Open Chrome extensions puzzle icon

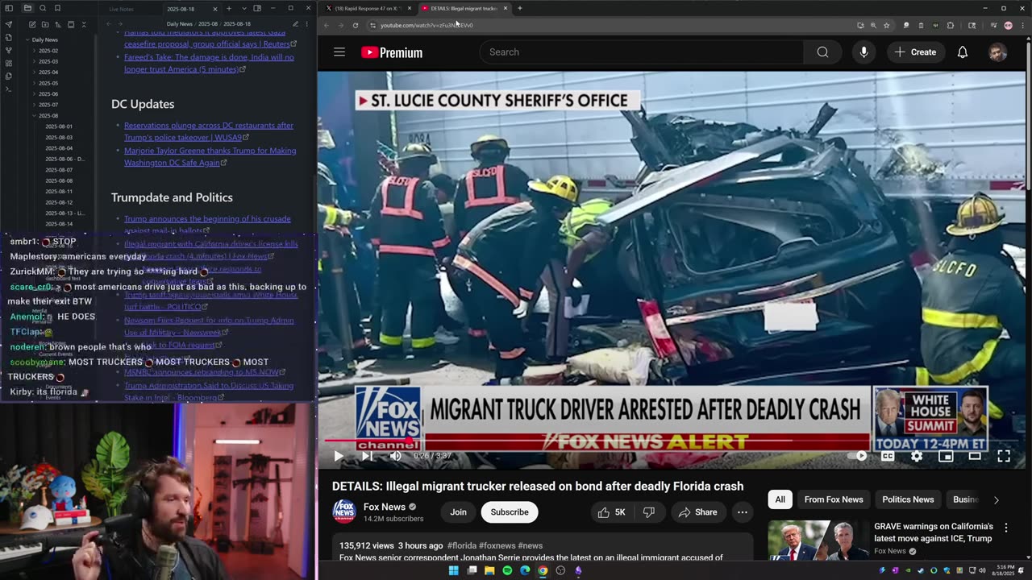[950, 25]
